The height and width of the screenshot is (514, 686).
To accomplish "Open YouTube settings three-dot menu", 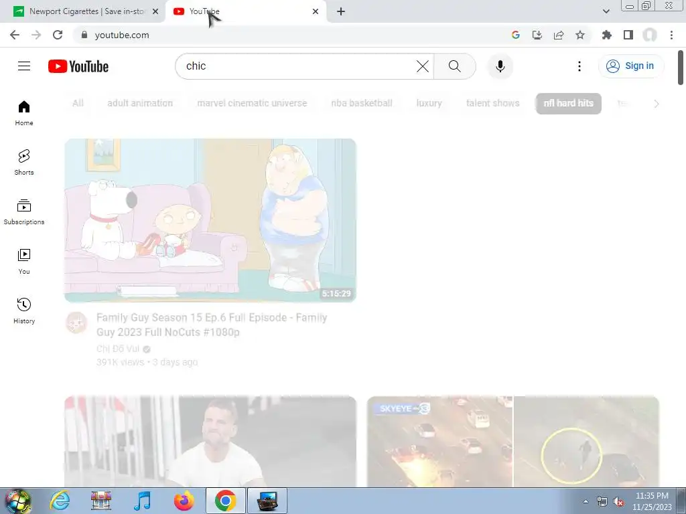I will pos(579,66).
